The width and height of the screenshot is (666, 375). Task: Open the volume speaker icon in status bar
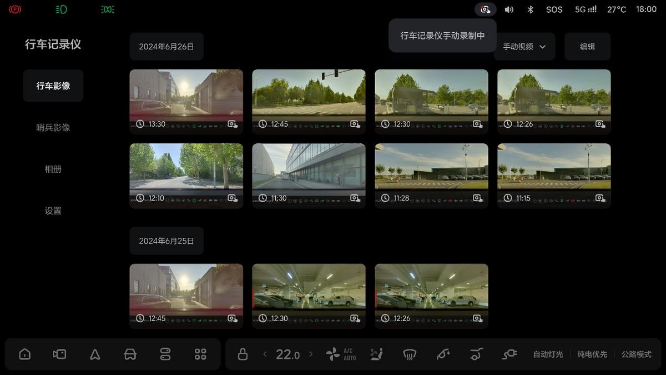pos(509,9)
